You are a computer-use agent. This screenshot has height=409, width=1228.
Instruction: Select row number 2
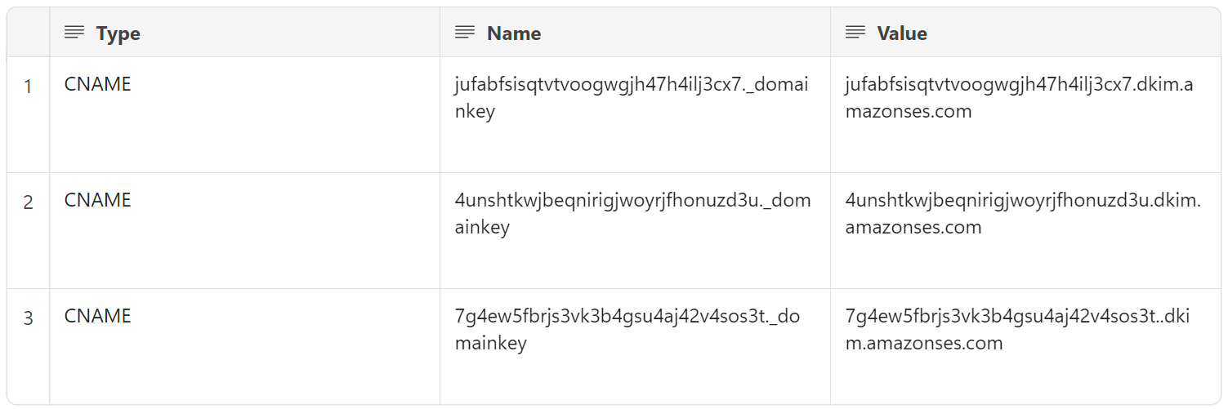[x=28, y=202]
